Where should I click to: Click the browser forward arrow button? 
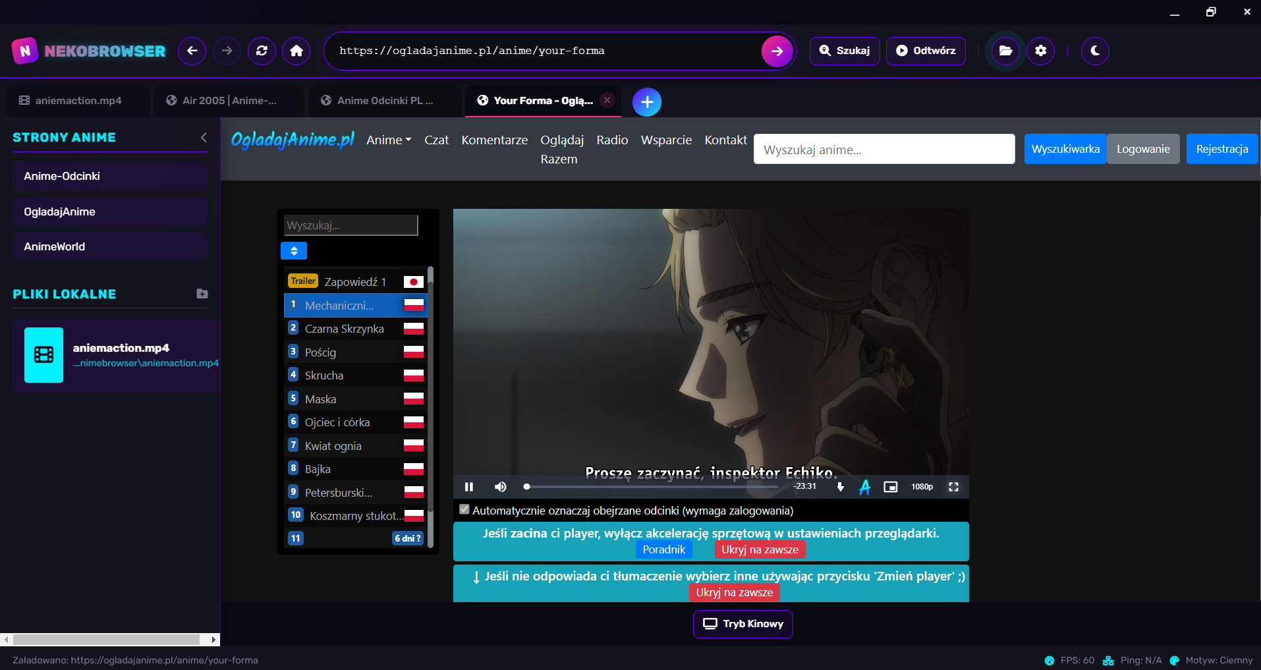[x=227, y=51]
